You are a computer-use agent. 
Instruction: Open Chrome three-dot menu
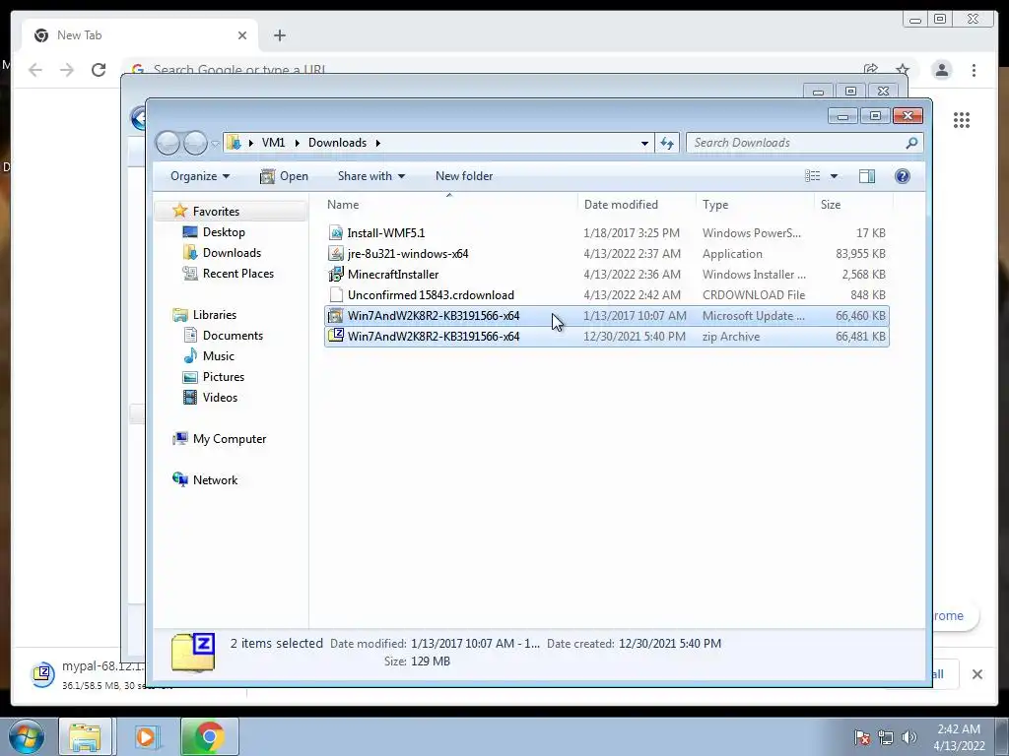click(x=974, y=70)
